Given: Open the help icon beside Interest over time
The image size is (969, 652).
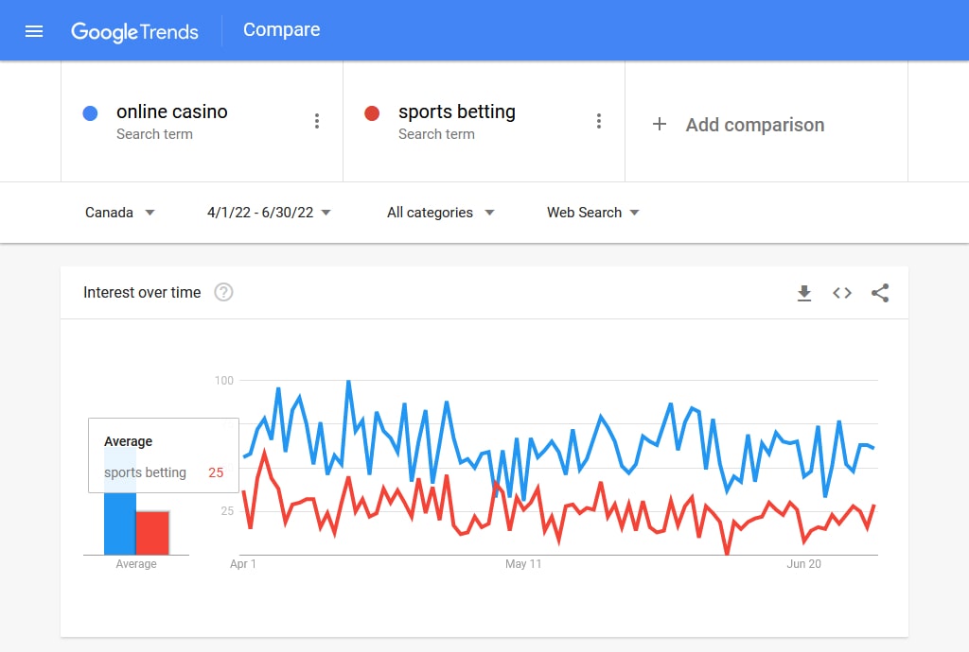Looking at the screenshot, I should (223, 292).
